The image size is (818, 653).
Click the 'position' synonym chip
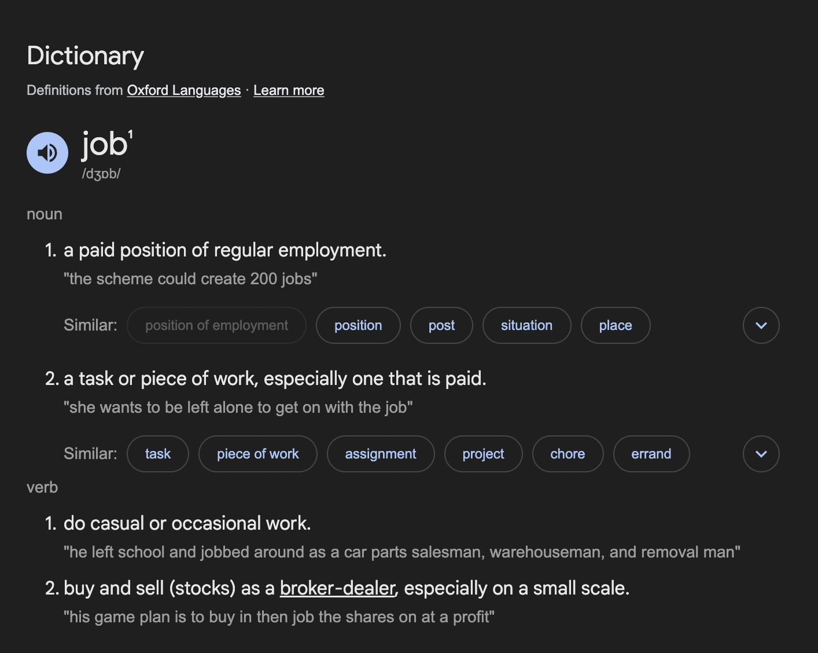(358, 325)
